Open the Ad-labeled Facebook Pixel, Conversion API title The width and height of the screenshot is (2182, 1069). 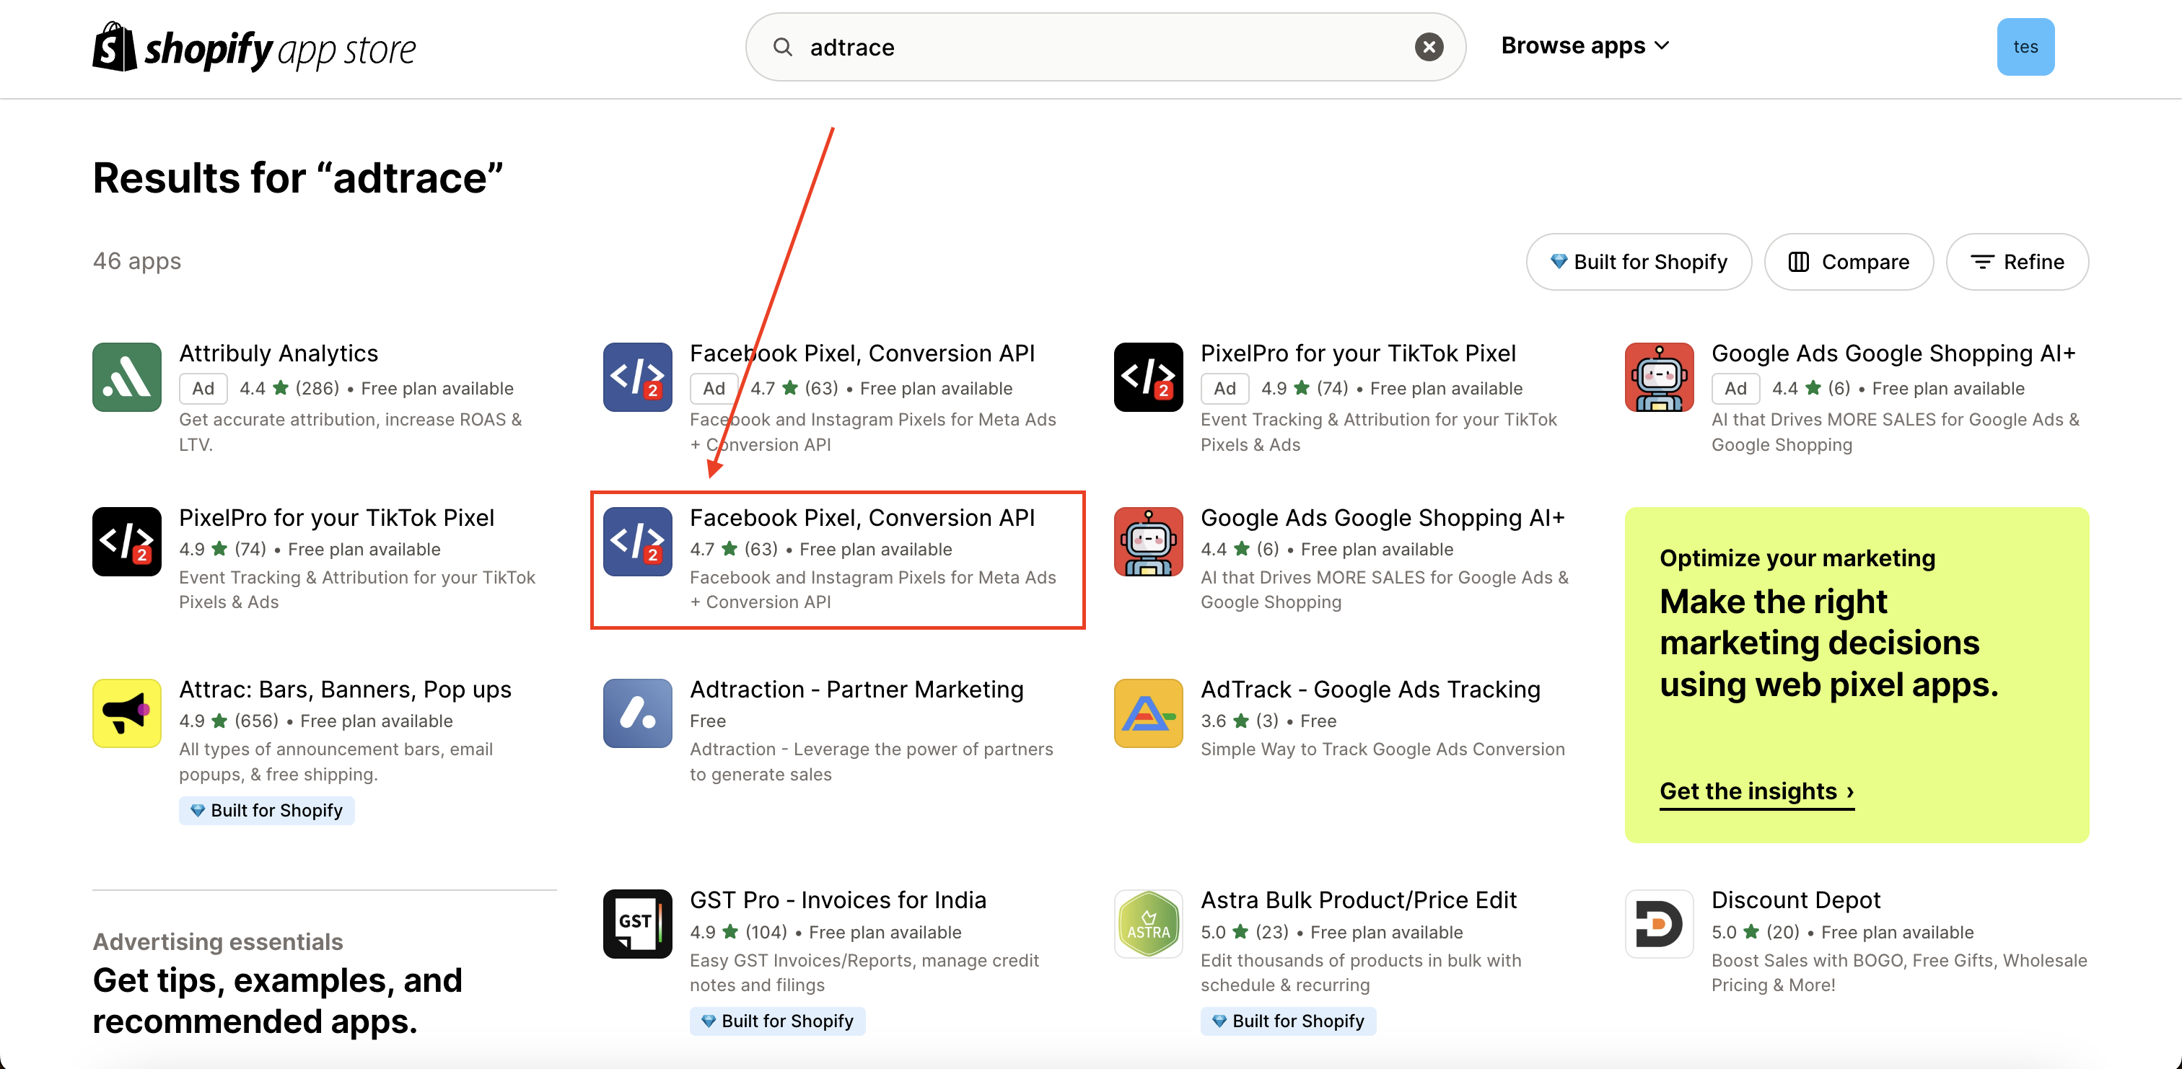click(862, 353)
